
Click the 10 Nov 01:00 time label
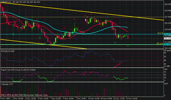pyautogui.click(x=94, y=98)
